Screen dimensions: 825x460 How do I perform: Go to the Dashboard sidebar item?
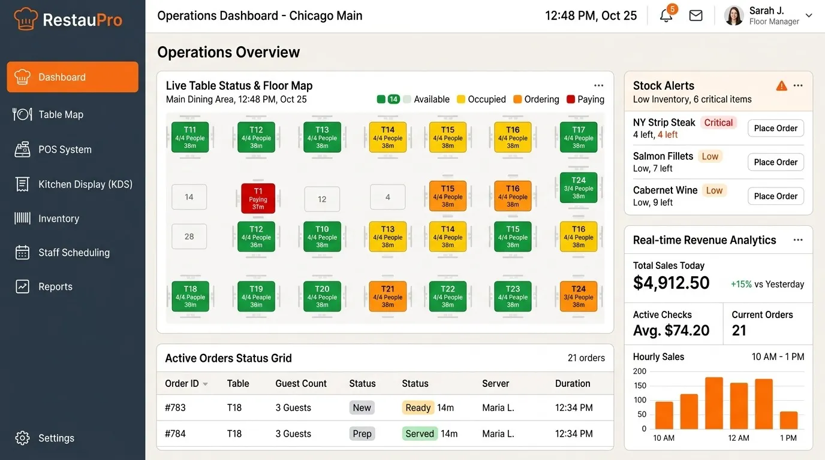point(73,77)
